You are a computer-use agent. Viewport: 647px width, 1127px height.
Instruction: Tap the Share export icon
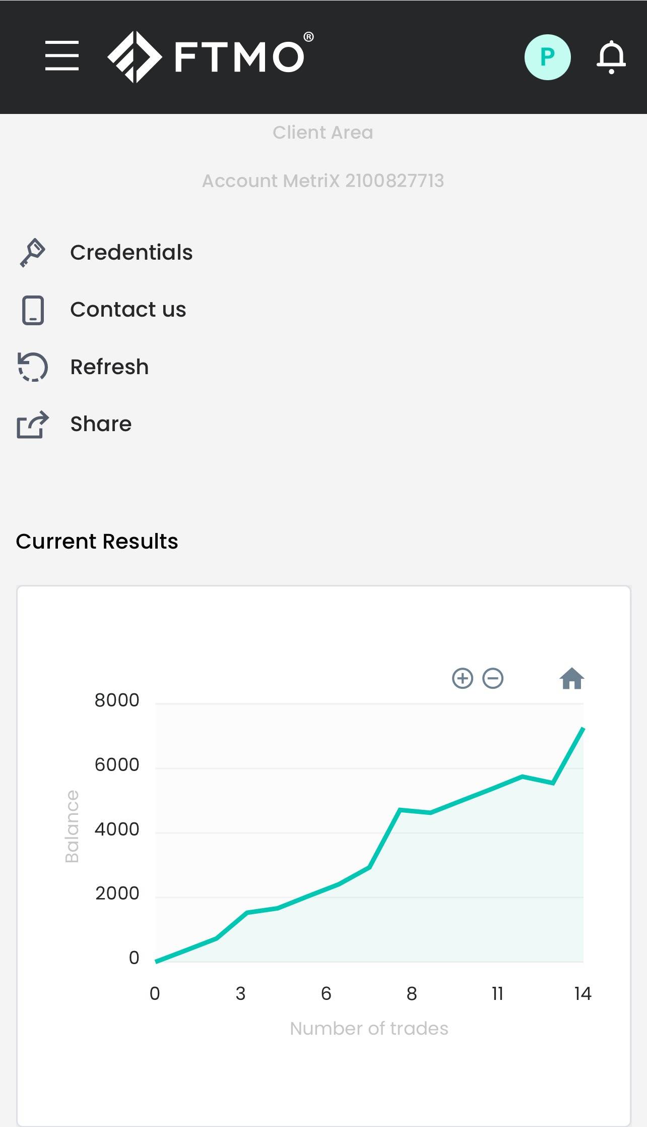click(x=33, y=425)
